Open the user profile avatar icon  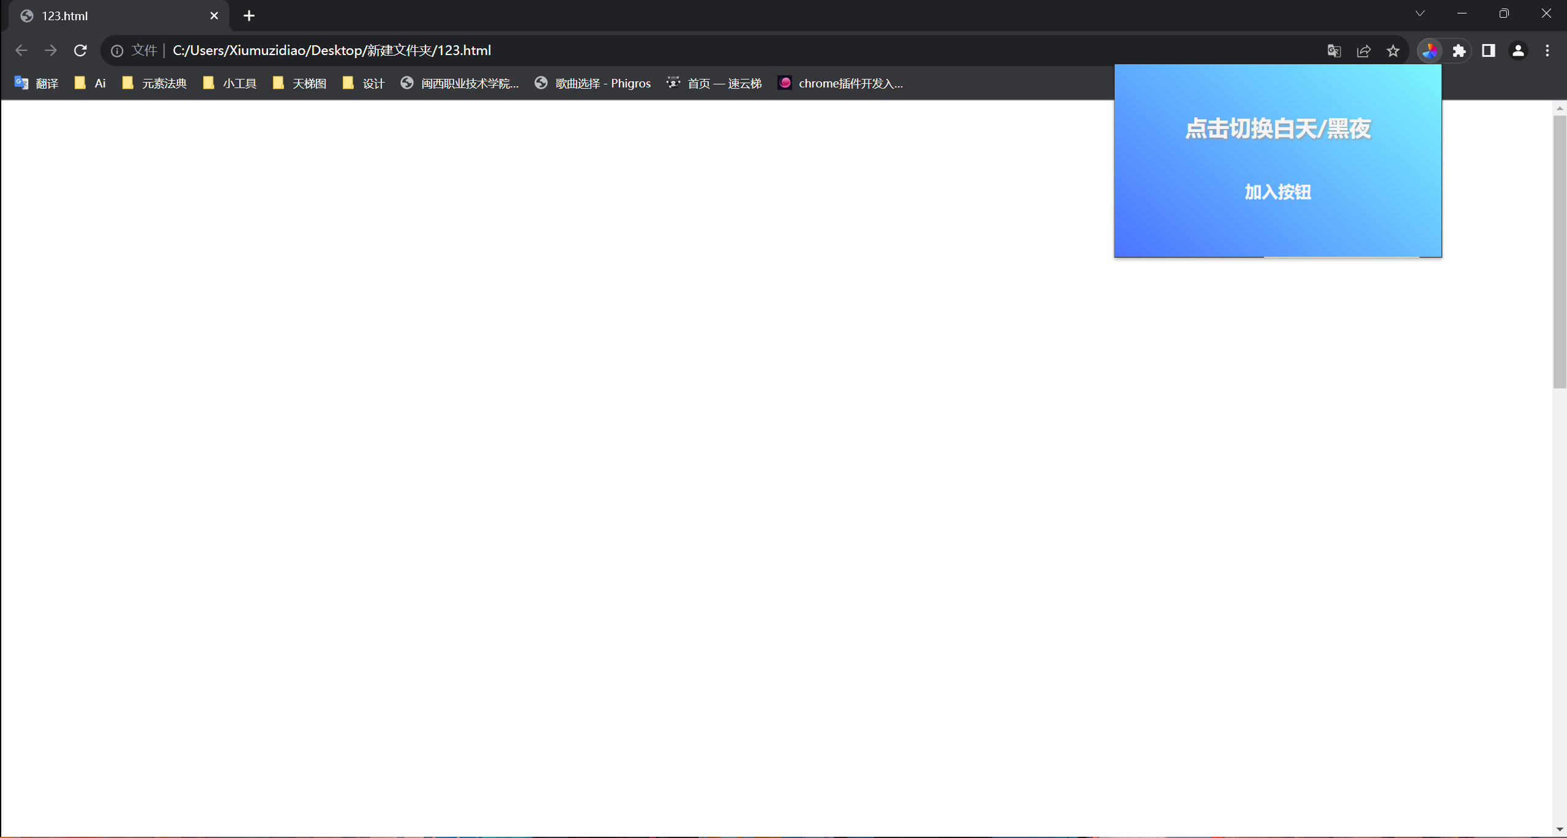tap(1518, 51)
